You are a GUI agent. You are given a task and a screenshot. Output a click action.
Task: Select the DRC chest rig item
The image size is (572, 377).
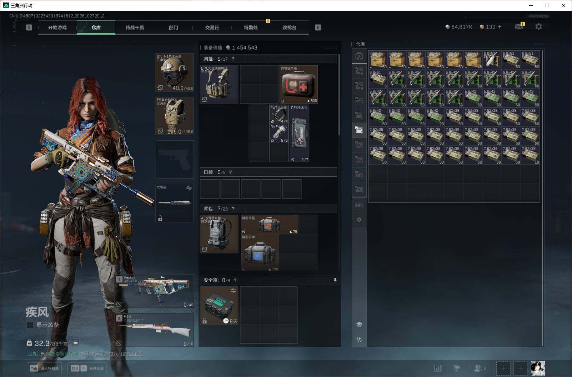click(x=219, y=84)
